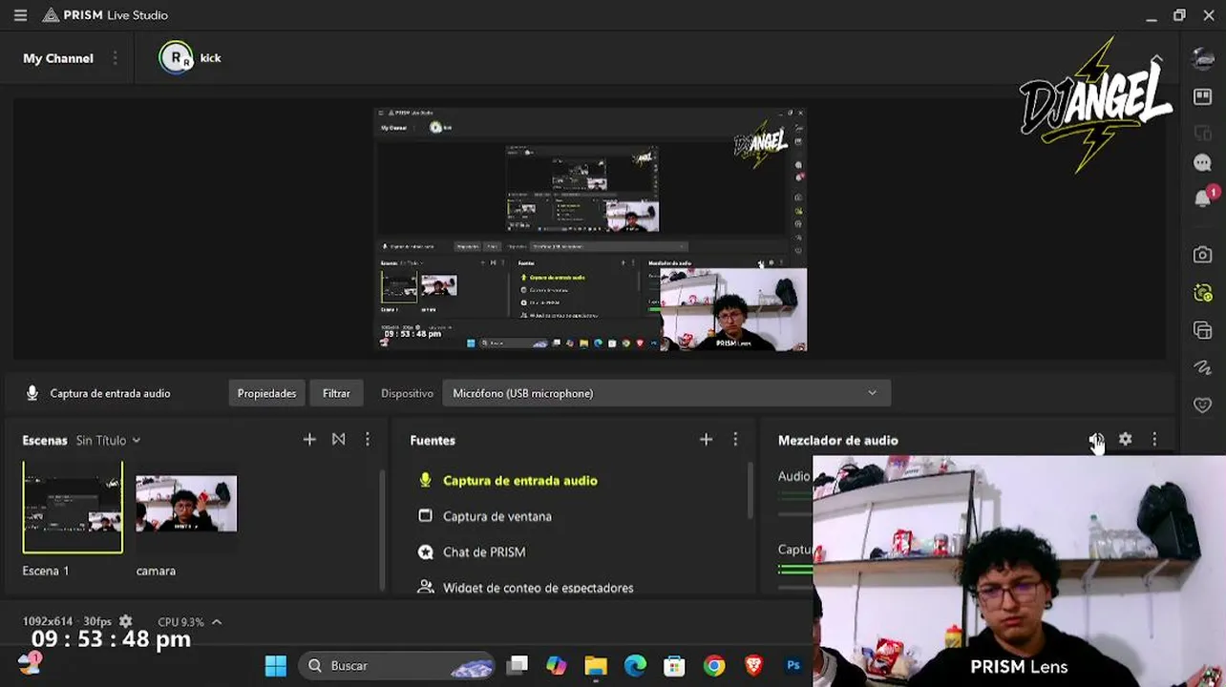
Task: Take a screenshot with the camera icon
Action: pos(1203,255)
